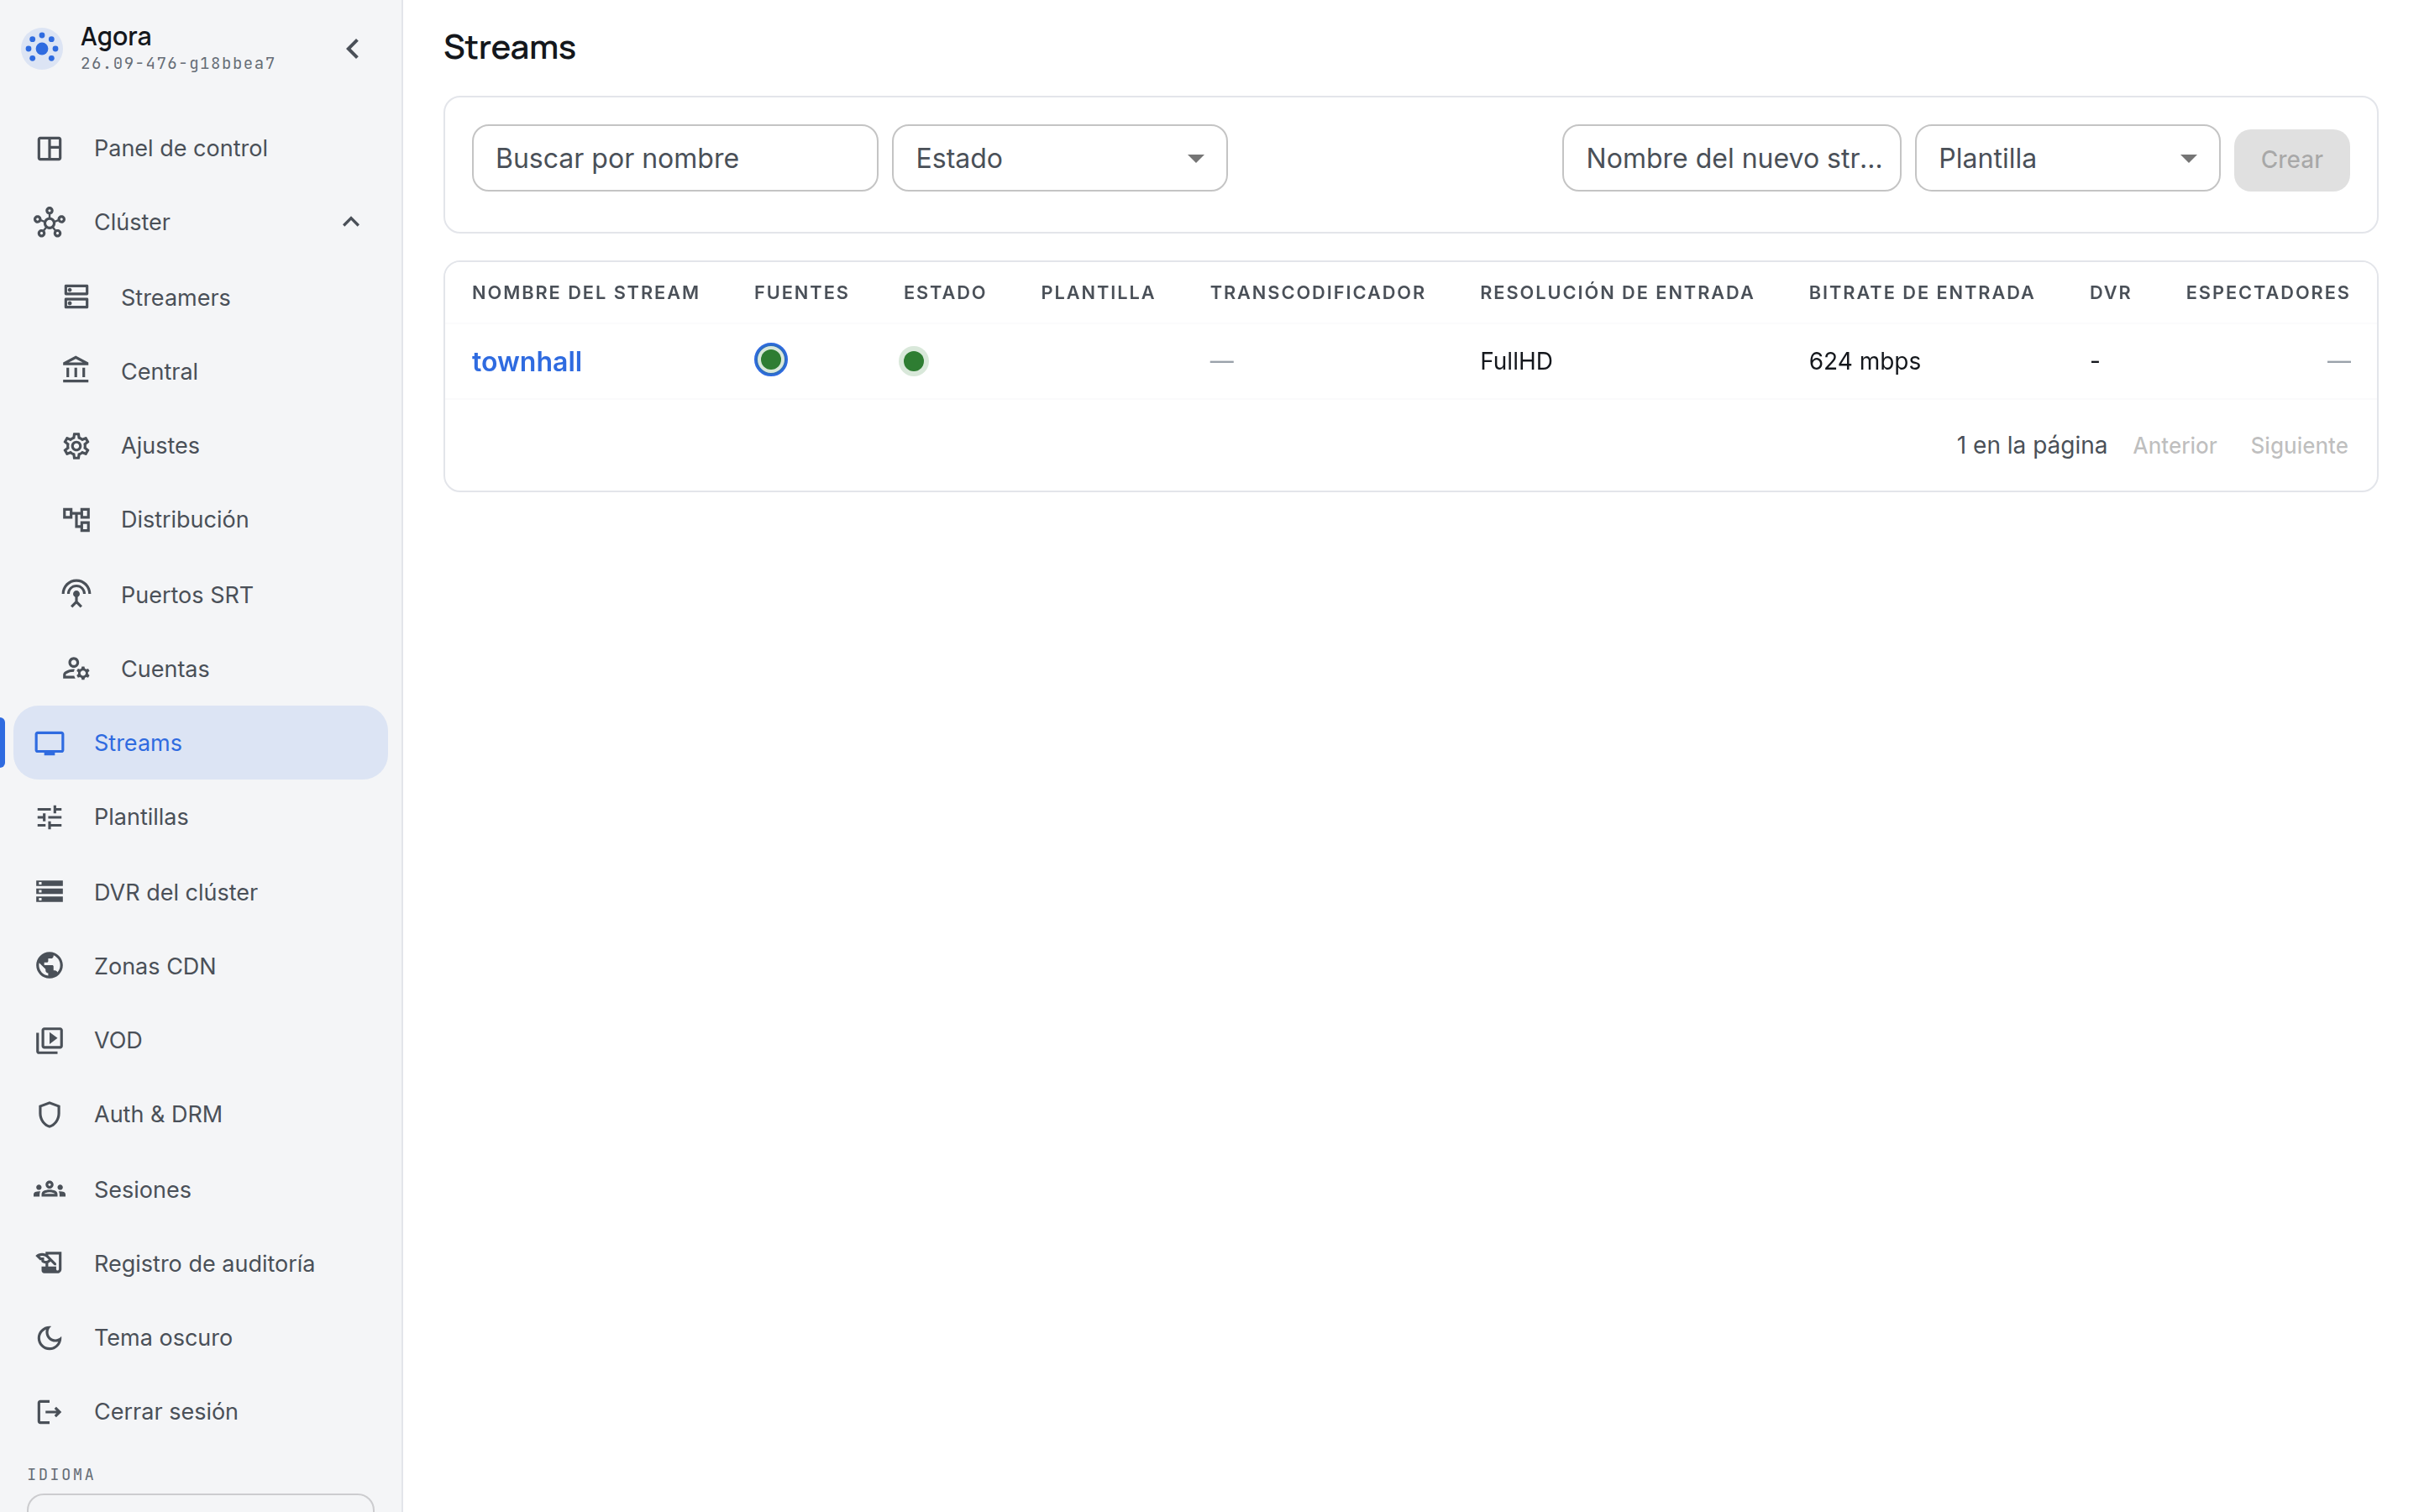Click the Zonas CDN globe icon
This screenshot has width=2419, height=1512.
[x=49, y=965]
